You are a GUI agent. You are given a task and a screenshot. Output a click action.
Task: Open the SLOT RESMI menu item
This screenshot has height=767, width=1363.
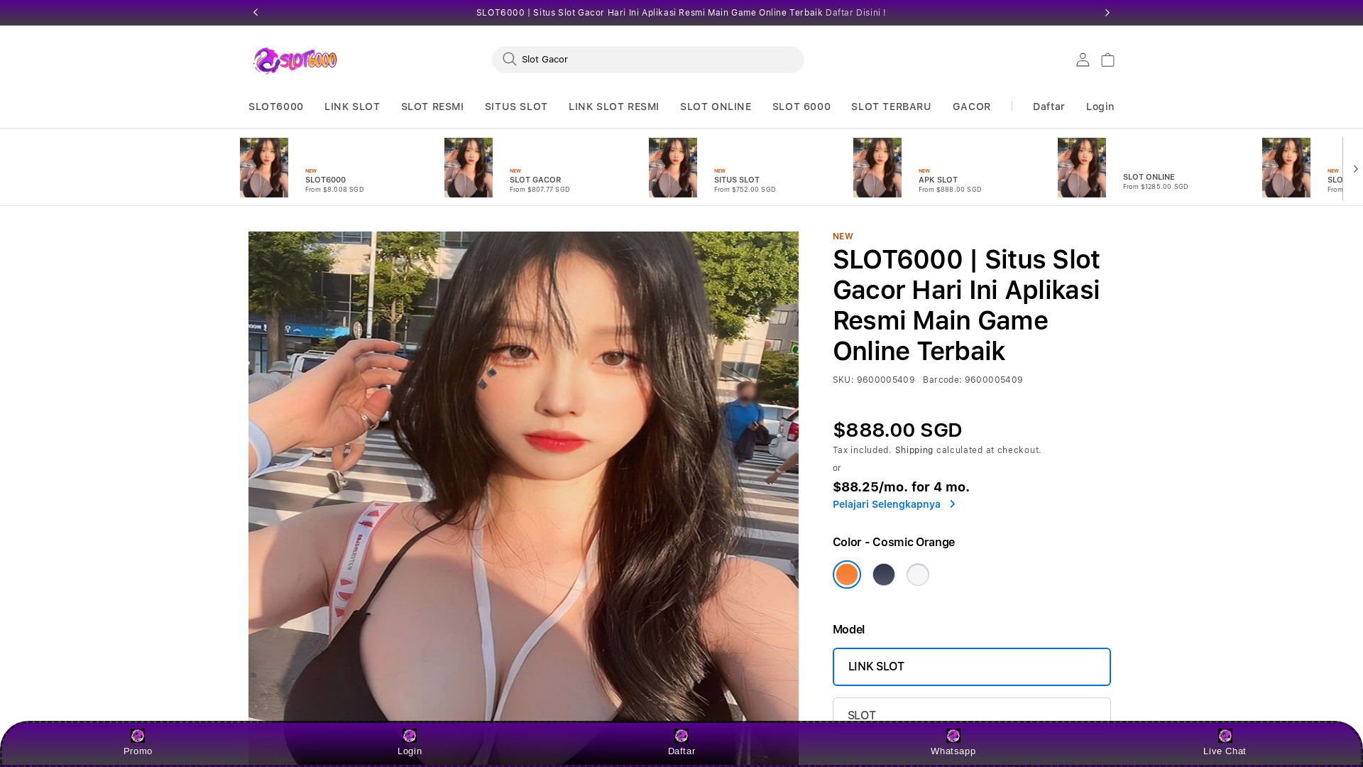click(x=432, y=107)
